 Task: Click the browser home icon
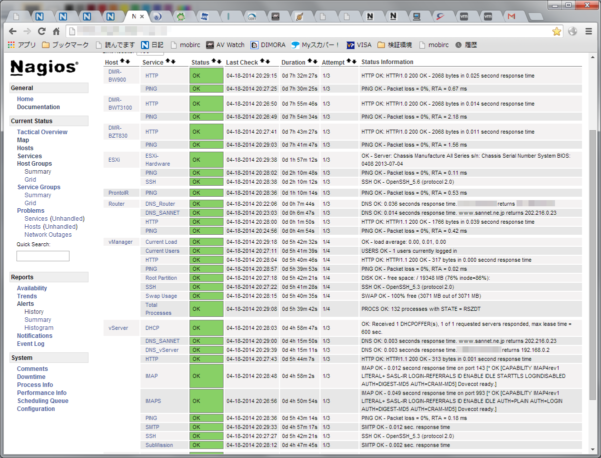click(56, 31)
